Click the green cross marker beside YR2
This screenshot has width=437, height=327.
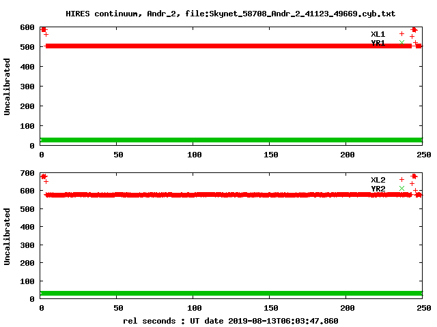[x=401, y=189]
